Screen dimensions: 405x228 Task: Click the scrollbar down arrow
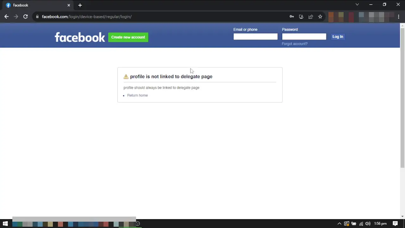(402, 217)
